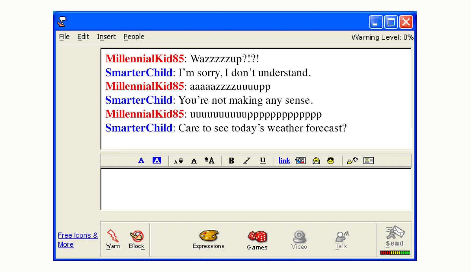Click the normal font size A icon
The image size is (471, 272).
click(194, 161)
